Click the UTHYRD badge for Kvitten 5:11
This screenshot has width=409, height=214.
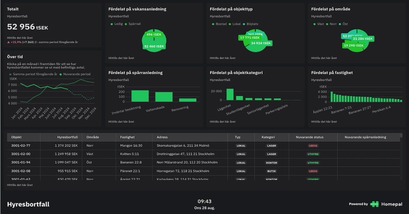[314, 154]
